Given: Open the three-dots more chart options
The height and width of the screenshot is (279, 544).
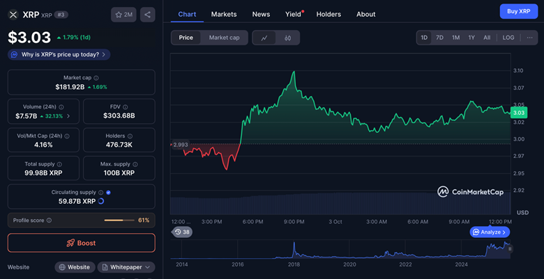Looking at the screenshot, I should click(x=530, y=38).
